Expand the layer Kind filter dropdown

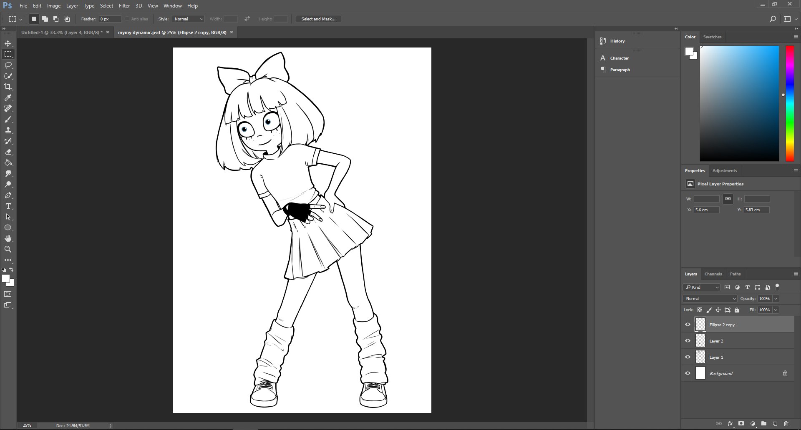point(702,287)
